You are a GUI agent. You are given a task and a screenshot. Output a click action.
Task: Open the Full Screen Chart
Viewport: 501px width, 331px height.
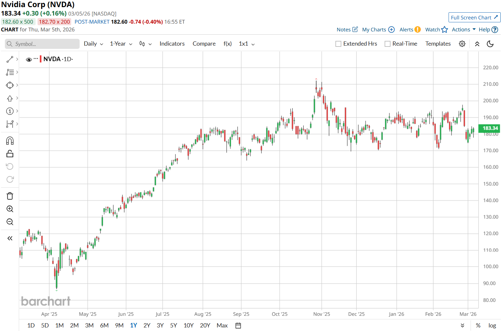point(474,17)
